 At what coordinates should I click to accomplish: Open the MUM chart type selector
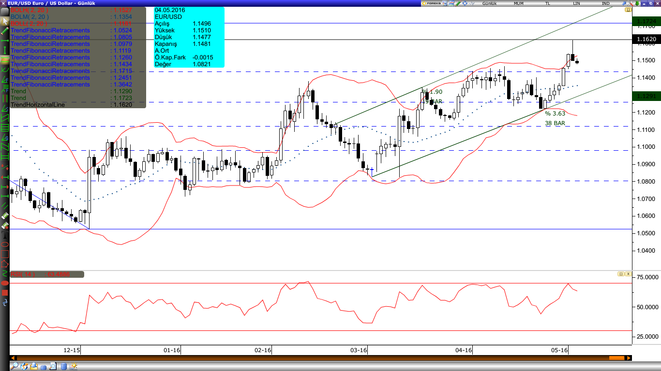pyautogui.click(x=519, y=3)
